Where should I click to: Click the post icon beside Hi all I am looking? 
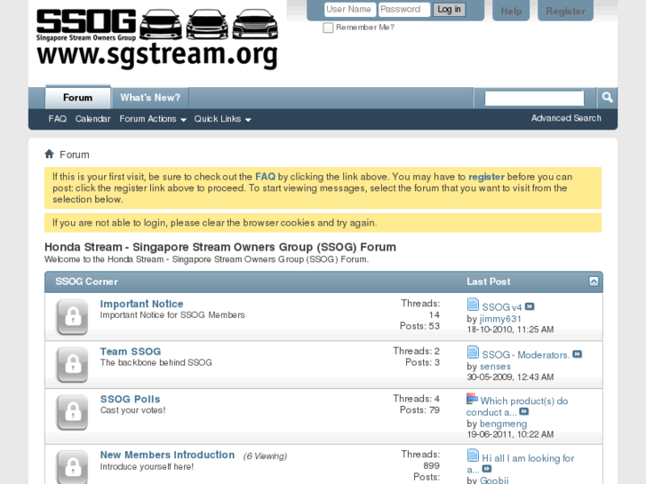pyautogui.click(x=473, y=456)
